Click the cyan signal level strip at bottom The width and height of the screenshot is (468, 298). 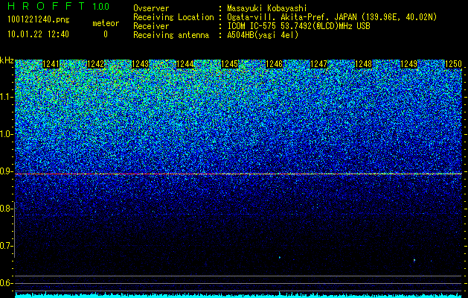238,296
